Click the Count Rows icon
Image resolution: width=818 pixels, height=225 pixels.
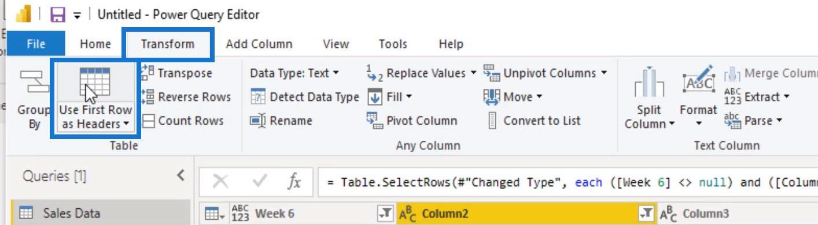(148, 121)
